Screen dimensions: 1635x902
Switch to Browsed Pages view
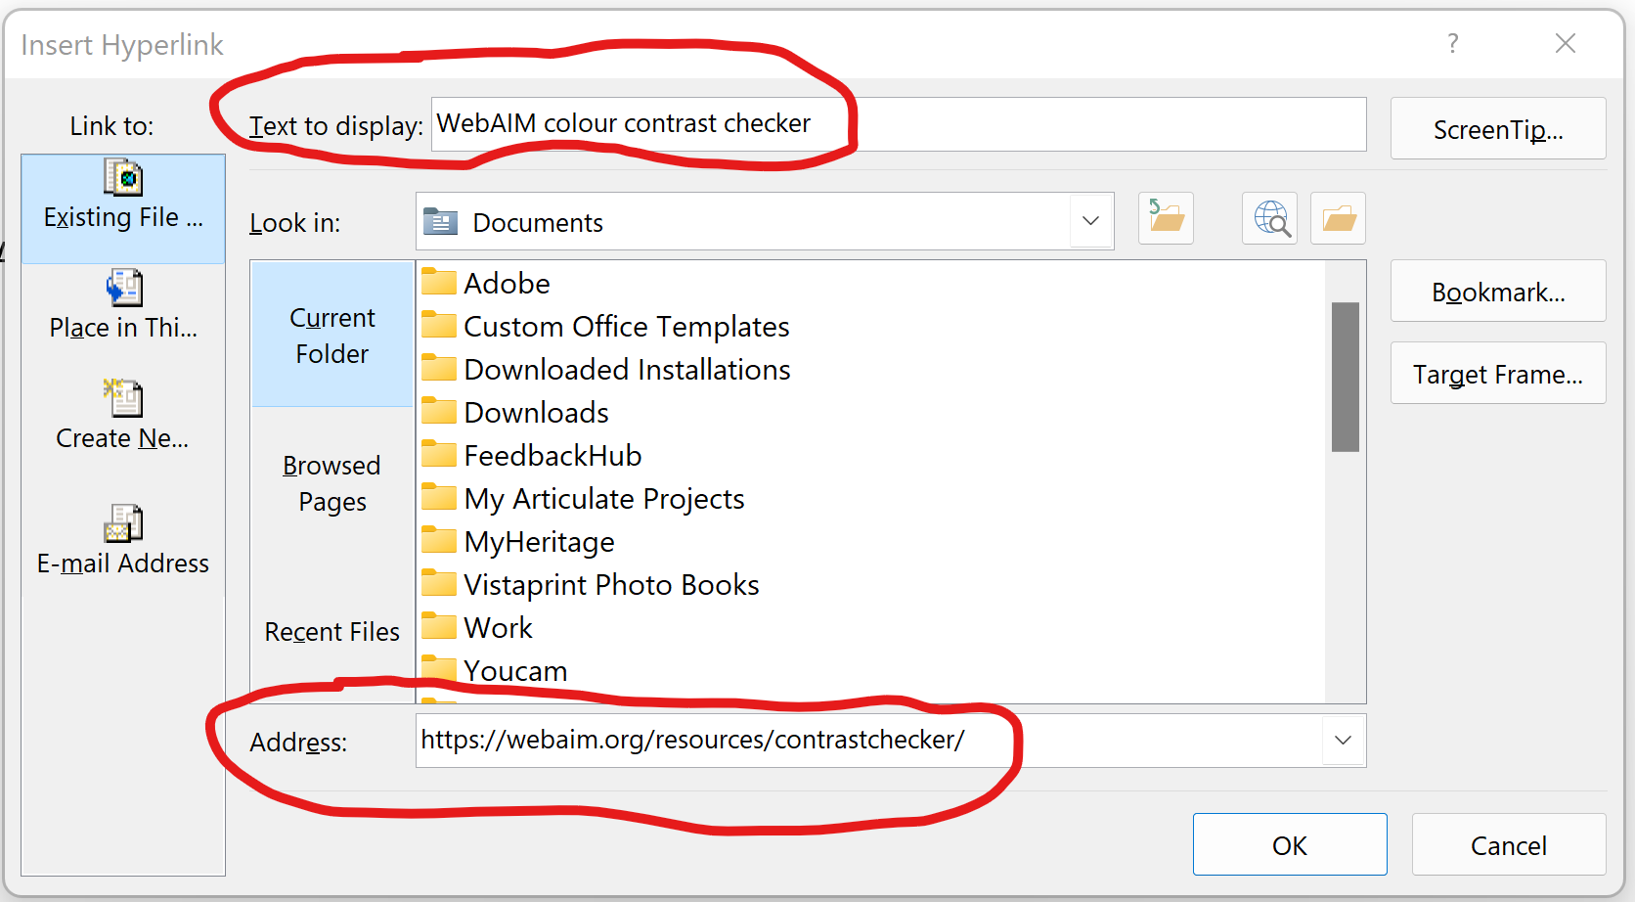[332, 483]
